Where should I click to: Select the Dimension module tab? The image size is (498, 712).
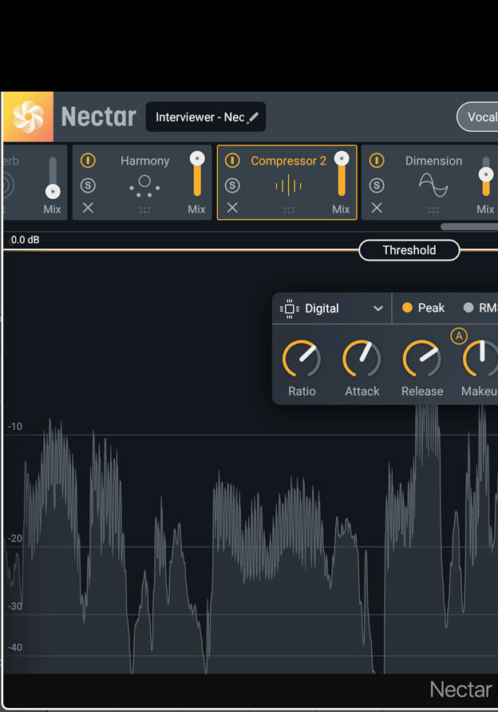[433, 161]
